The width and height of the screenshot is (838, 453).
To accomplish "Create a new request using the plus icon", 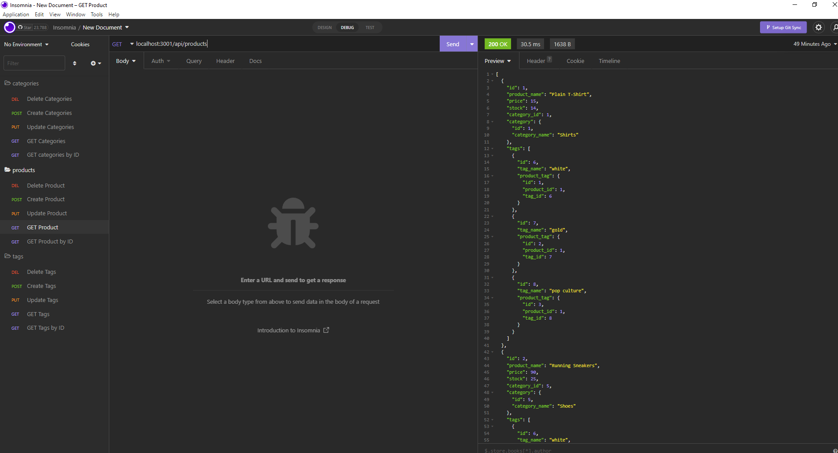I will pos(94,63).
